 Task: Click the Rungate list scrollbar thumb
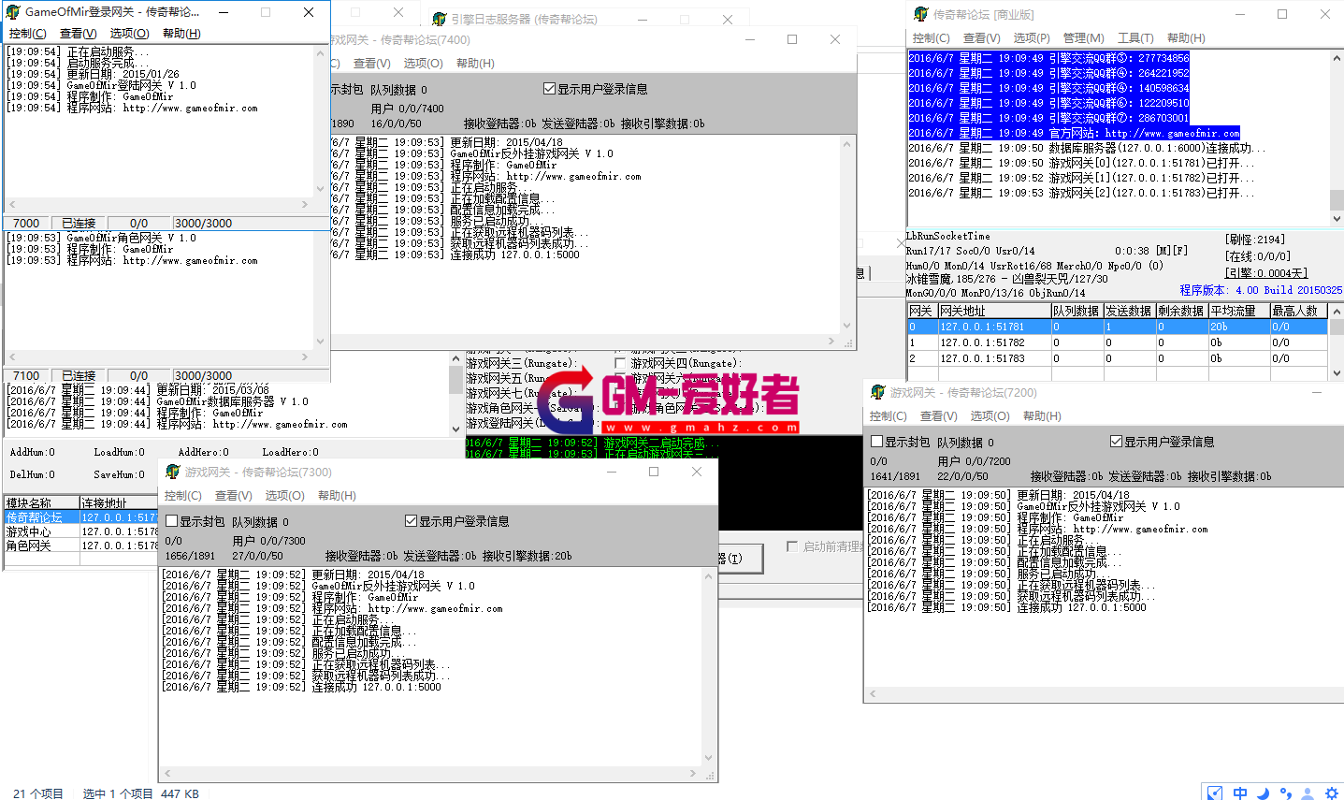click(x=456, y=379)
